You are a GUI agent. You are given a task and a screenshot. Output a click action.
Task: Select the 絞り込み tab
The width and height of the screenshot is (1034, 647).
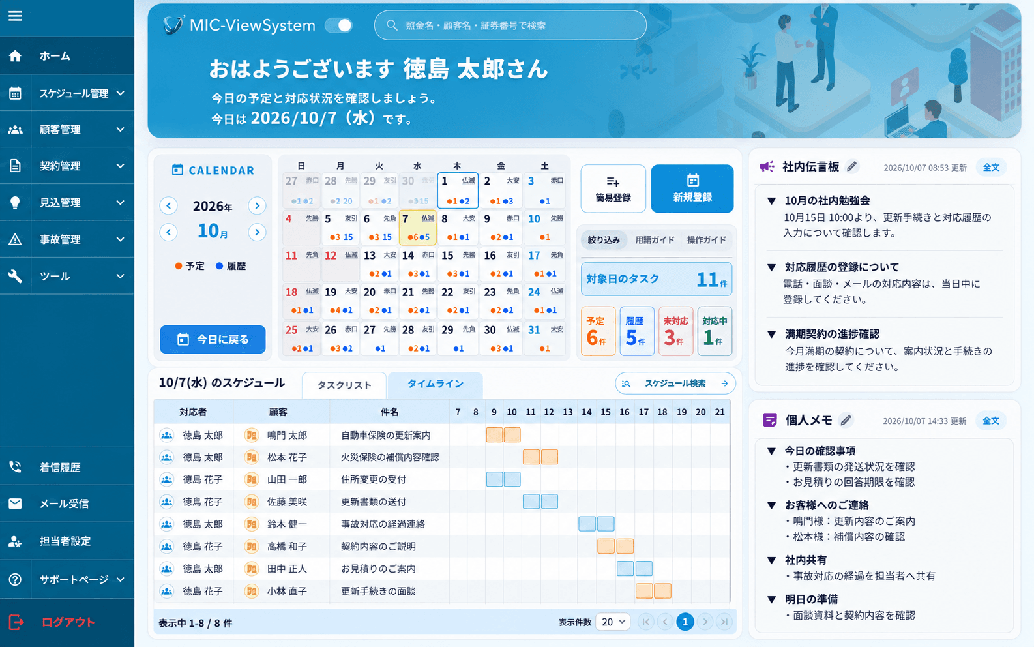click(604, 240)
